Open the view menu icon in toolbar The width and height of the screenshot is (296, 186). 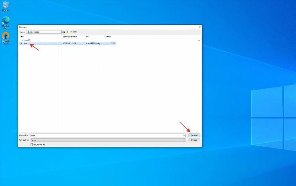tap(75, 32)
